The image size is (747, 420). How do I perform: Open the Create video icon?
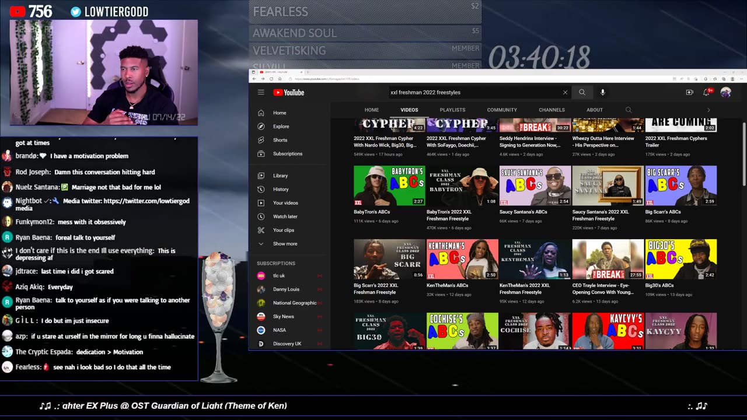point(689,92)
